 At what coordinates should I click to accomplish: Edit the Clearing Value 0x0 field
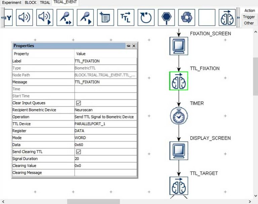(105, 165)
